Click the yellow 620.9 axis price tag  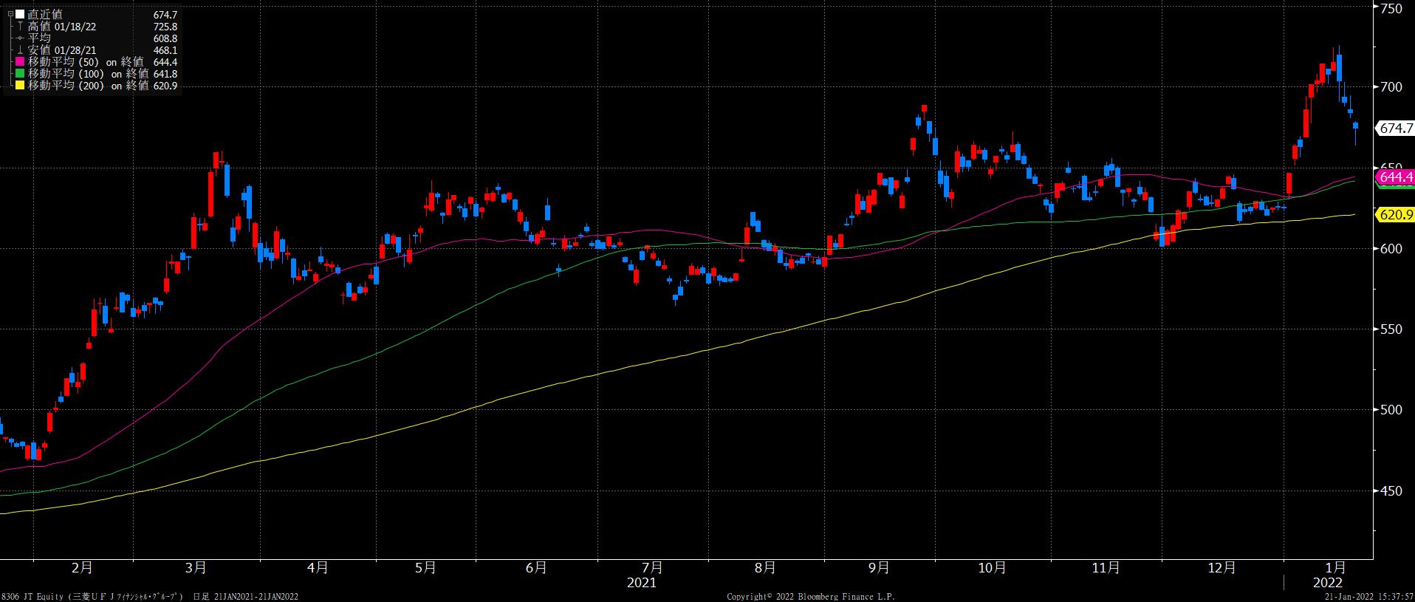coord(1396,215)
